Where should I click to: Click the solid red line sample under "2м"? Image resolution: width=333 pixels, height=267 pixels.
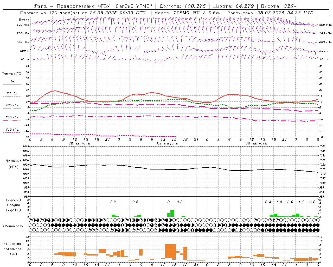tap(12, 84)
